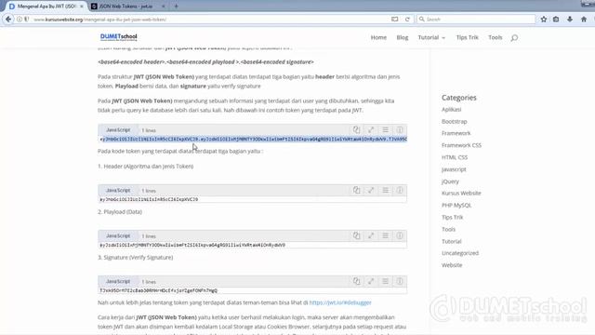Click the browser Search field
This screenshot has height=335, width=595.
pyautogui.click(x=476, y=19)
